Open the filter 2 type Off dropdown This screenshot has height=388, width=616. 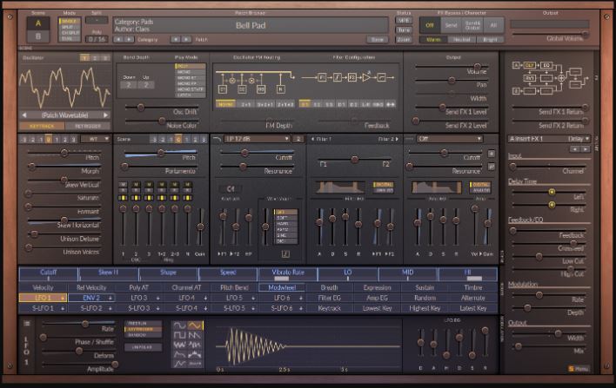[450, 139]
